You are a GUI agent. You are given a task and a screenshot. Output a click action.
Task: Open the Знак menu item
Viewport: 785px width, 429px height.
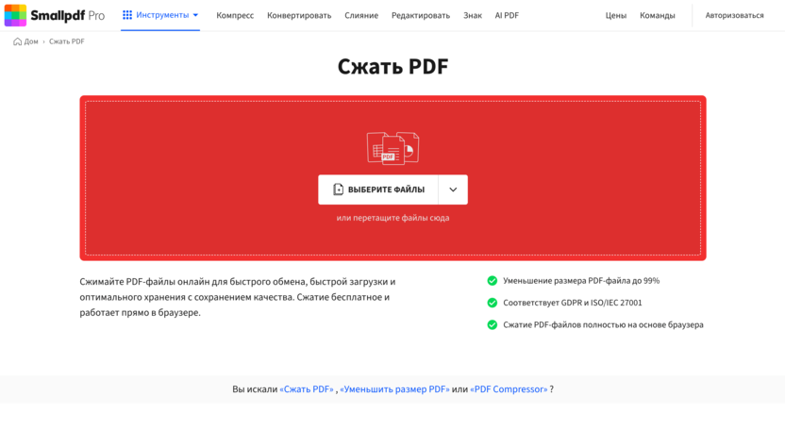click(472, 15)
